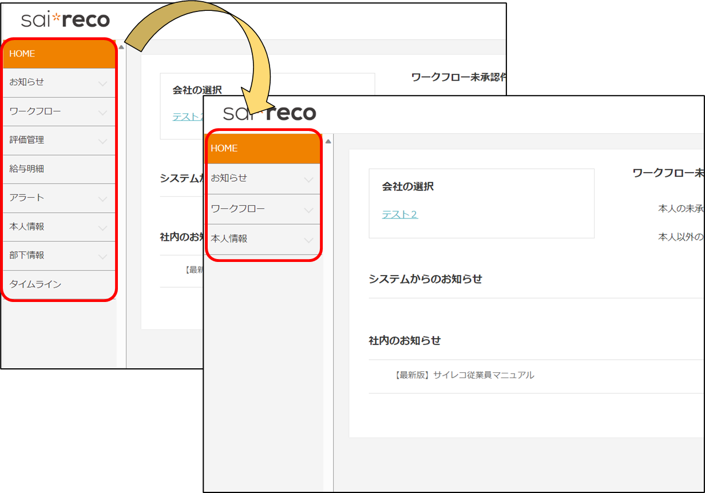The image size is (705, 493).
Task: Open 本人情報 menu in the back window
Action: [x=60, y=227]
